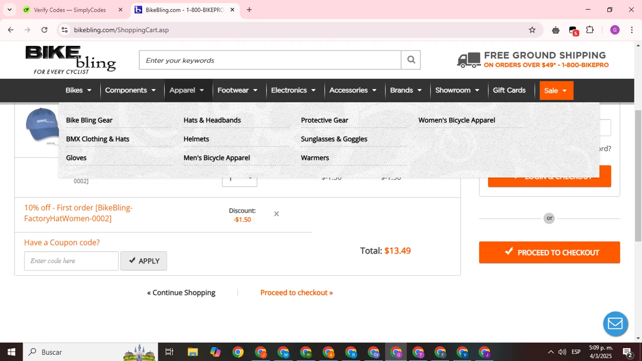Select BMX Clothing & Hats
642x361 pixels.
coord(98,139)
